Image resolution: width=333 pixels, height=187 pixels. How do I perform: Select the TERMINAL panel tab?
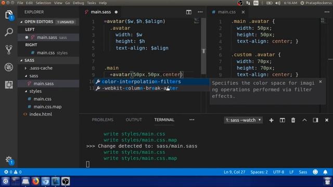tap(164, 120)
